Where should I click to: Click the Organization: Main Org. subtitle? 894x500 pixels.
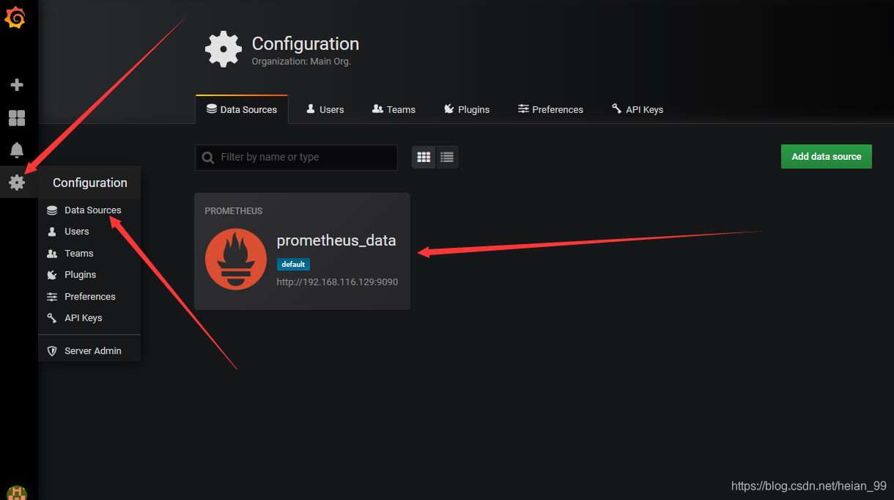[x=301, y=62]
